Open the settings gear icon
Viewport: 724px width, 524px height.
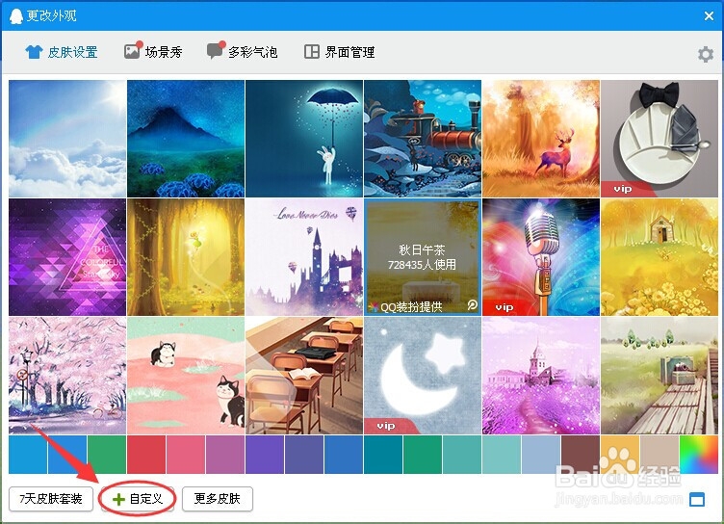[x=705, y=54]
